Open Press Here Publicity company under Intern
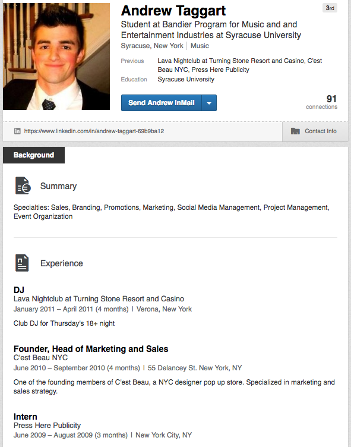The image size is (351, 447). pos(47,426)
